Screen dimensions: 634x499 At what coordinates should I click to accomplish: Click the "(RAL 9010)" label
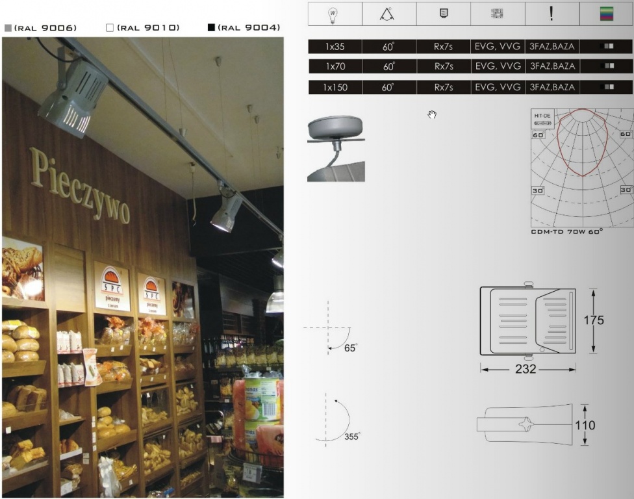(148, 27)
